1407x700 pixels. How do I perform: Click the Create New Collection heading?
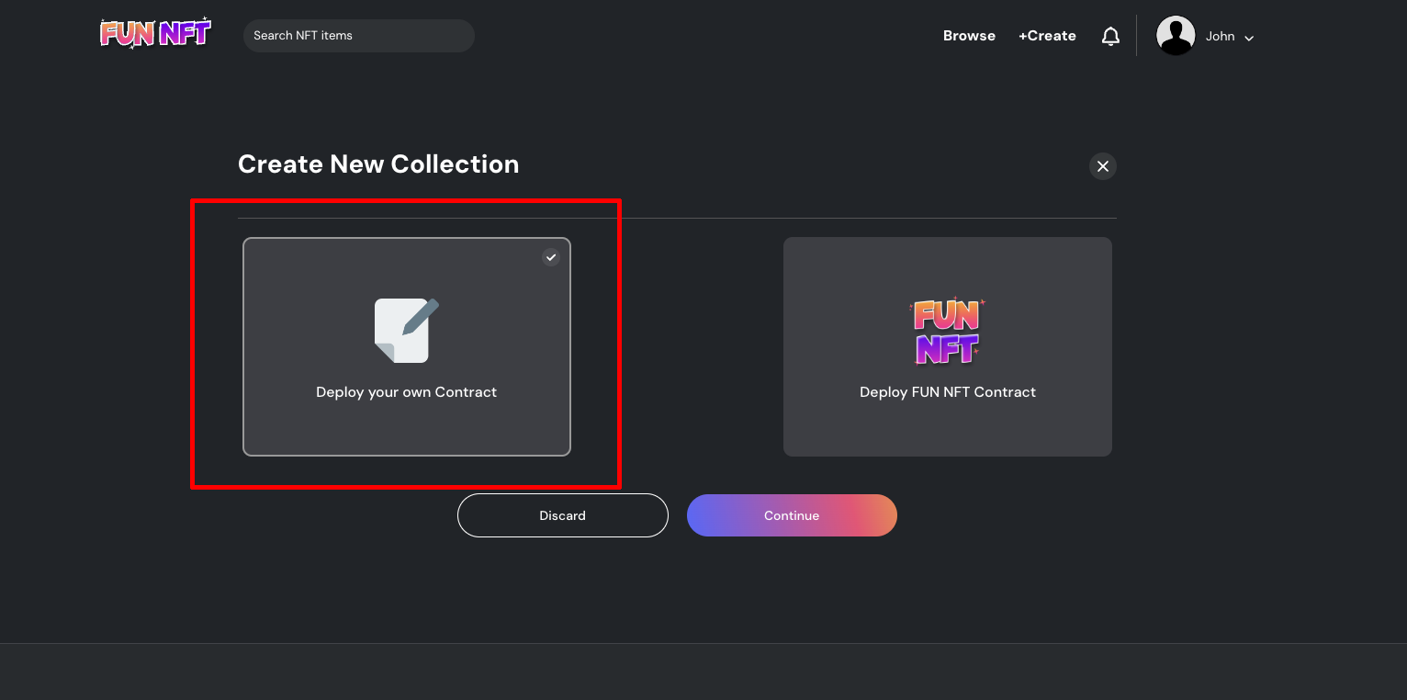pos(378,164)
